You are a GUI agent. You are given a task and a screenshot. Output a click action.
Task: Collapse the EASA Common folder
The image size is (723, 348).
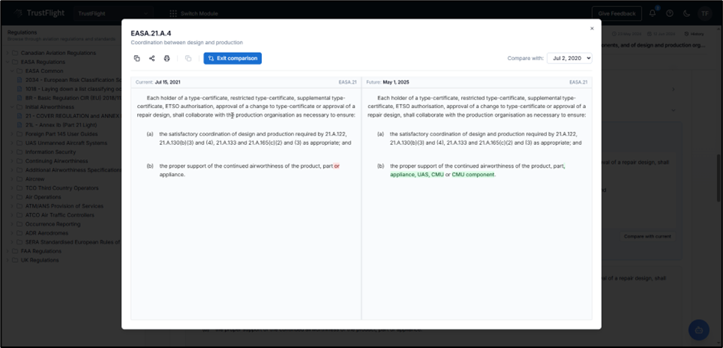tap(11, 71)
